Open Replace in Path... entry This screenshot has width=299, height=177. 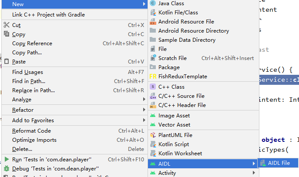[74, 90]
